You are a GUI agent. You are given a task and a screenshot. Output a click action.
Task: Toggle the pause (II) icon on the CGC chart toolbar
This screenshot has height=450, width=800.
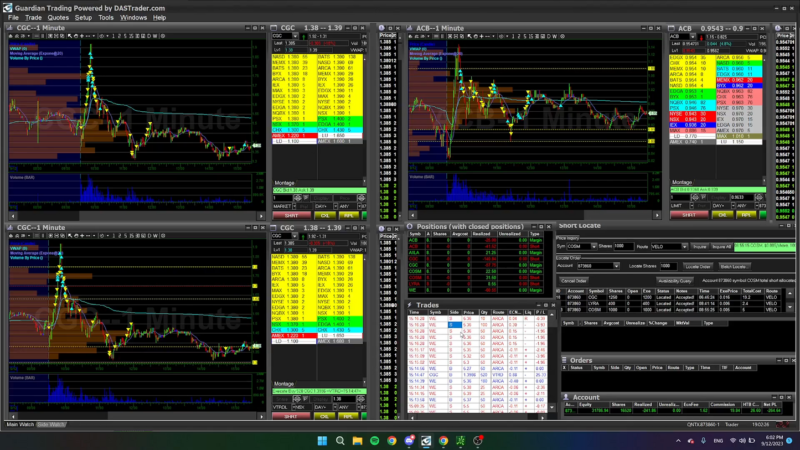coord(44,36)
